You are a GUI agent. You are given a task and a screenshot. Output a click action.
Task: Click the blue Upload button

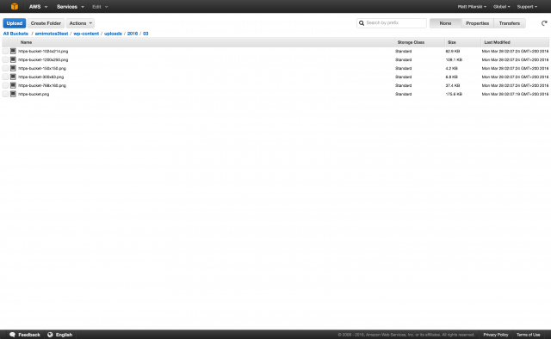coord(15,23)
